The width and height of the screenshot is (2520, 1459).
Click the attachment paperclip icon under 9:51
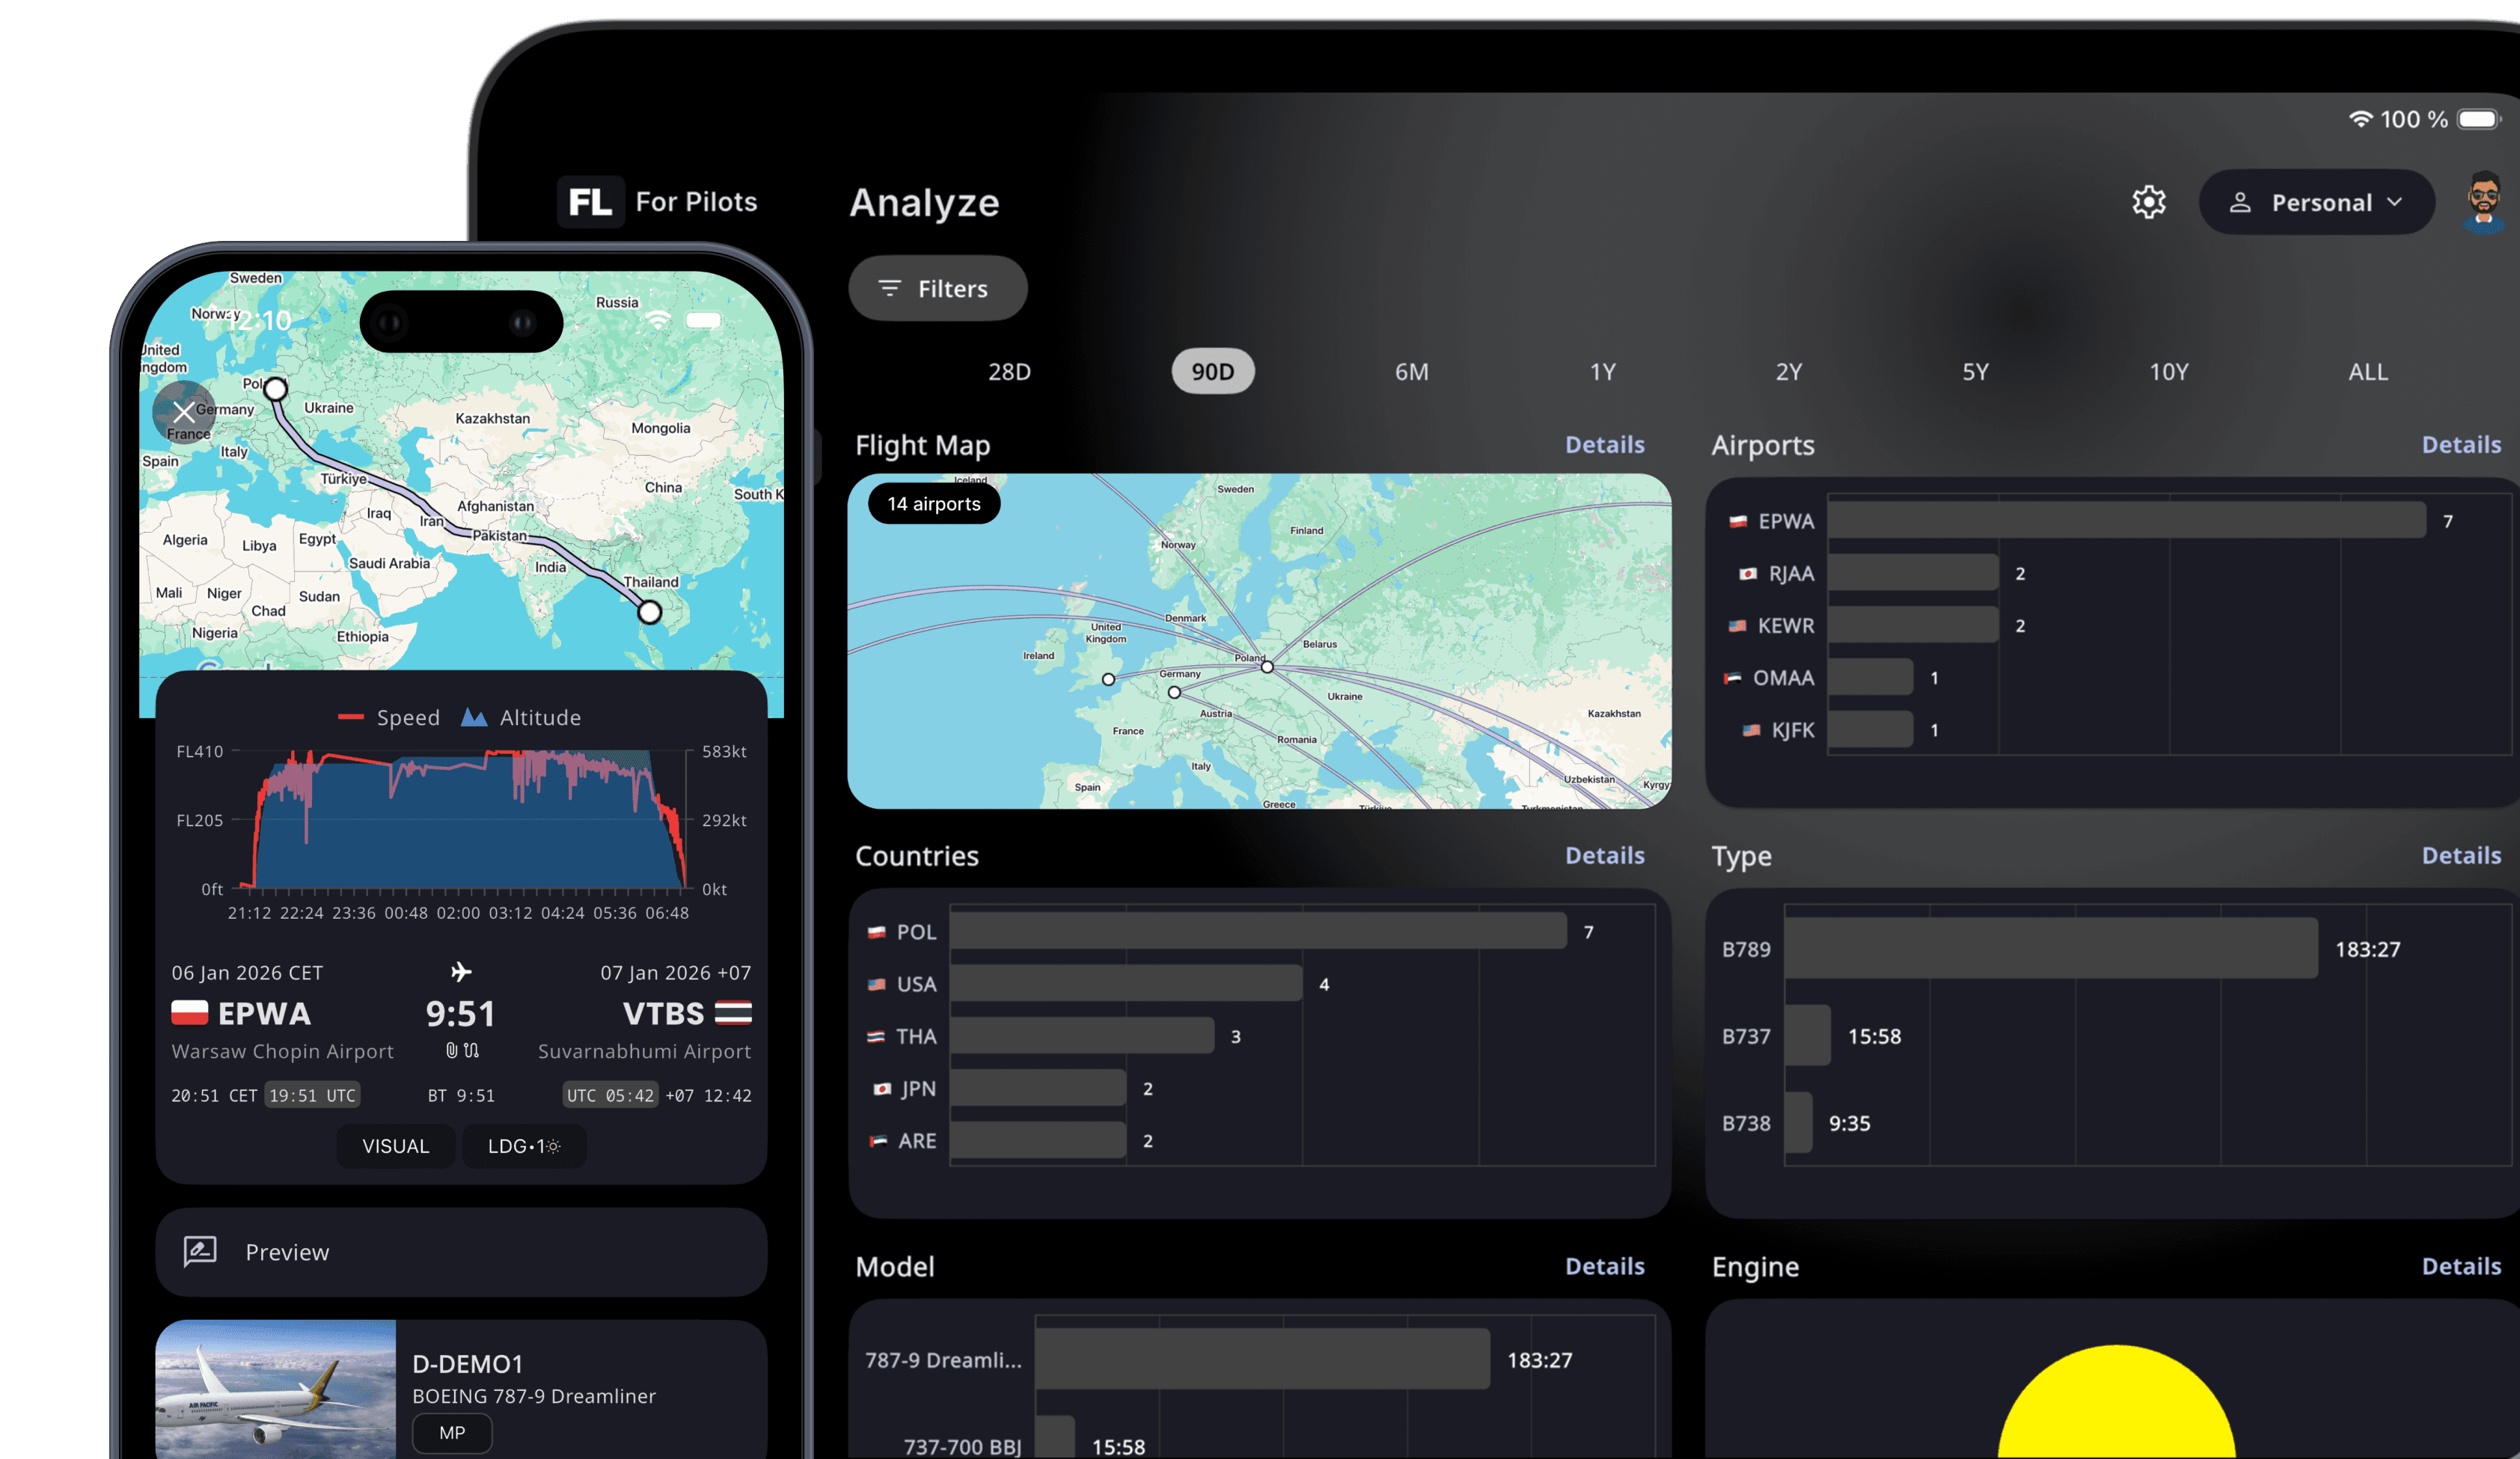tap(452, 1050)
